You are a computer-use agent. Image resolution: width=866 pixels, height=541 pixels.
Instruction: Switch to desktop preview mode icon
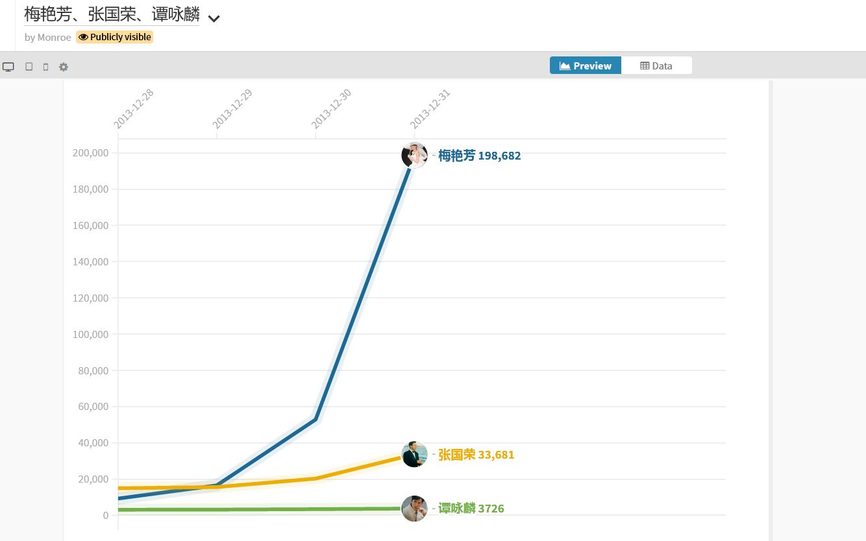[8, 67]
